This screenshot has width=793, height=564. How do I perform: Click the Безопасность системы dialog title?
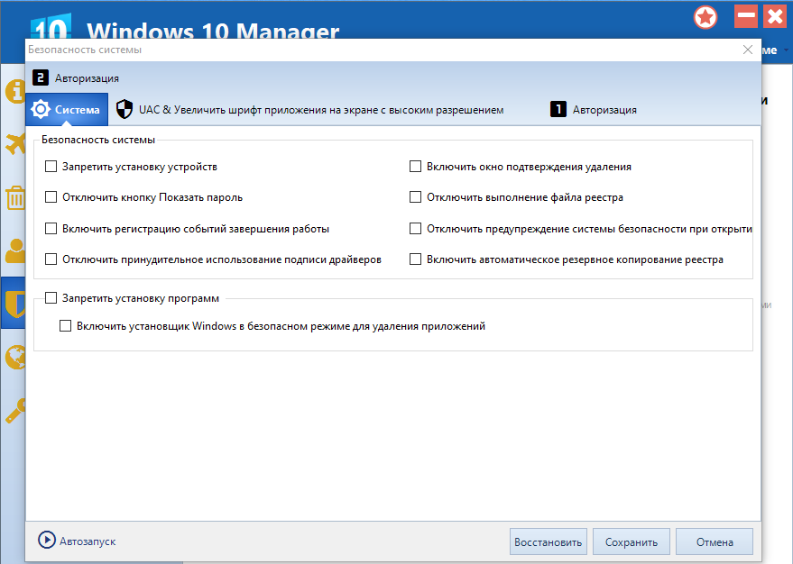tap(85, 50)
